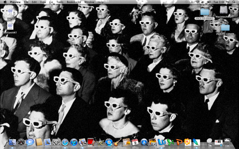Open Spotlight search magnifier
The image size is (239, 149).
point(234,2)
